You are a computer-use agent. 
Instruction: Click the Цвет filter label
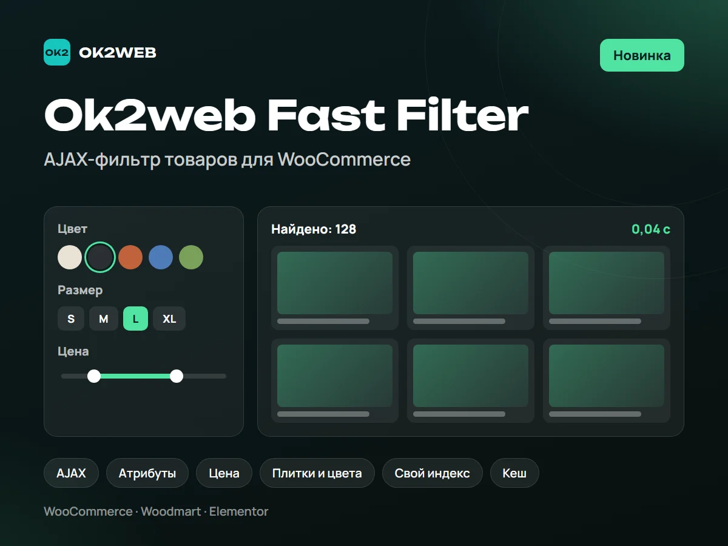tap(72, 229)
